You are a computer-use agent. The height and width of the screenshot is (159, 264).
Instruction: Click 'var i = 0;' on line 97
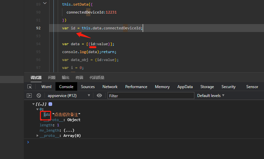(x=73, y=68)
